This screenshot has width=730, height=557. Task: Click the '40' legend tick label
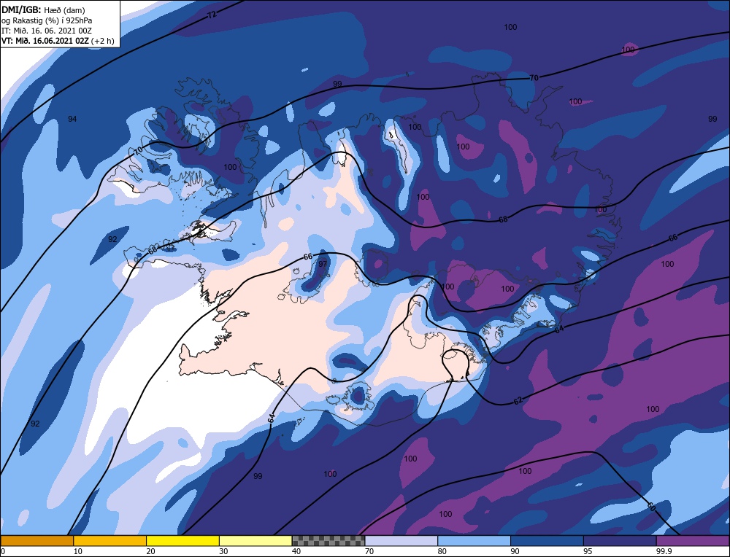[296, 551]
